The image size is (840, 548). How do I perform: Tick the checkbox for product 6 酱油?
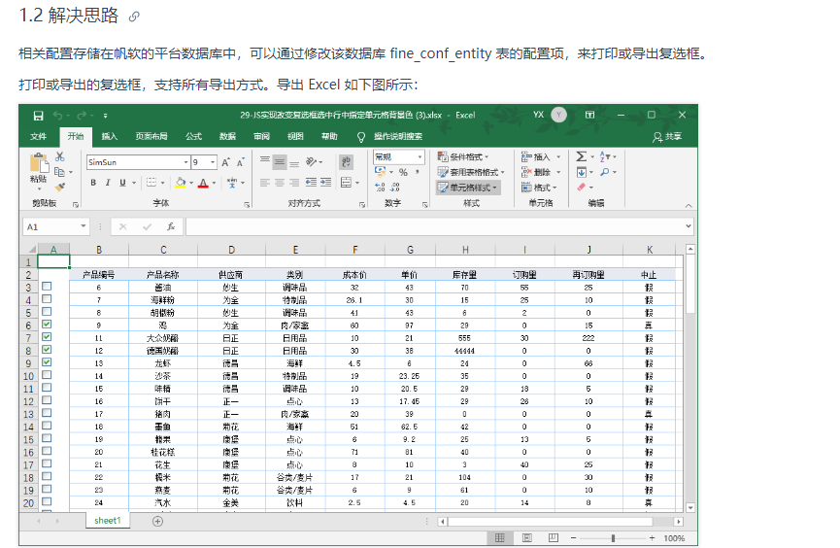[x=47, y=287]
